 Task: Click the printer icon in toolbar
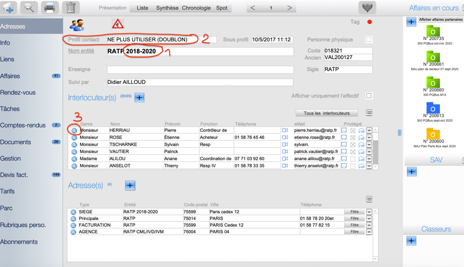pyautogui.click(x=50, y=8)
